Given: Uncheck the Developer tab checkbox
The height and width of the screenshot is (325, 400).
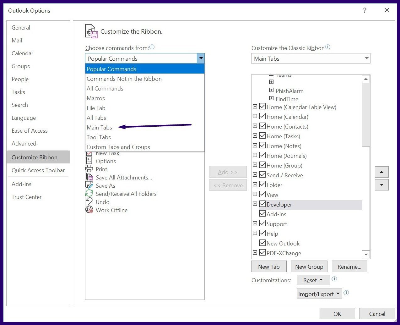Looking at the screenshot, I should point(262,204).
